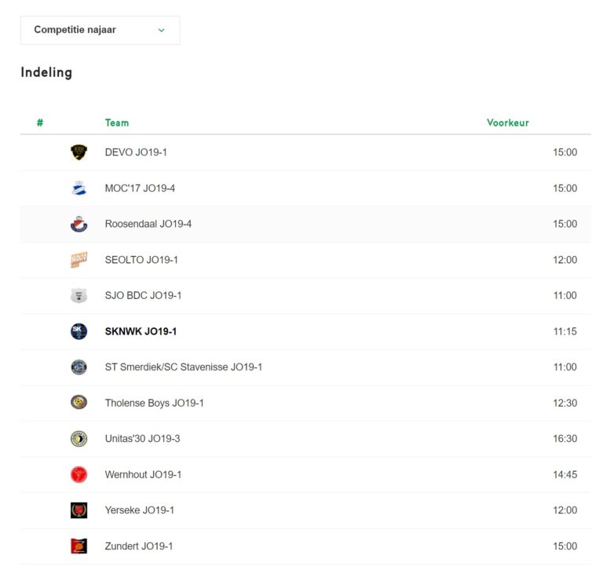610x577 pixels.
Task: Click the Roosendaal club crest
Action: 79,224
